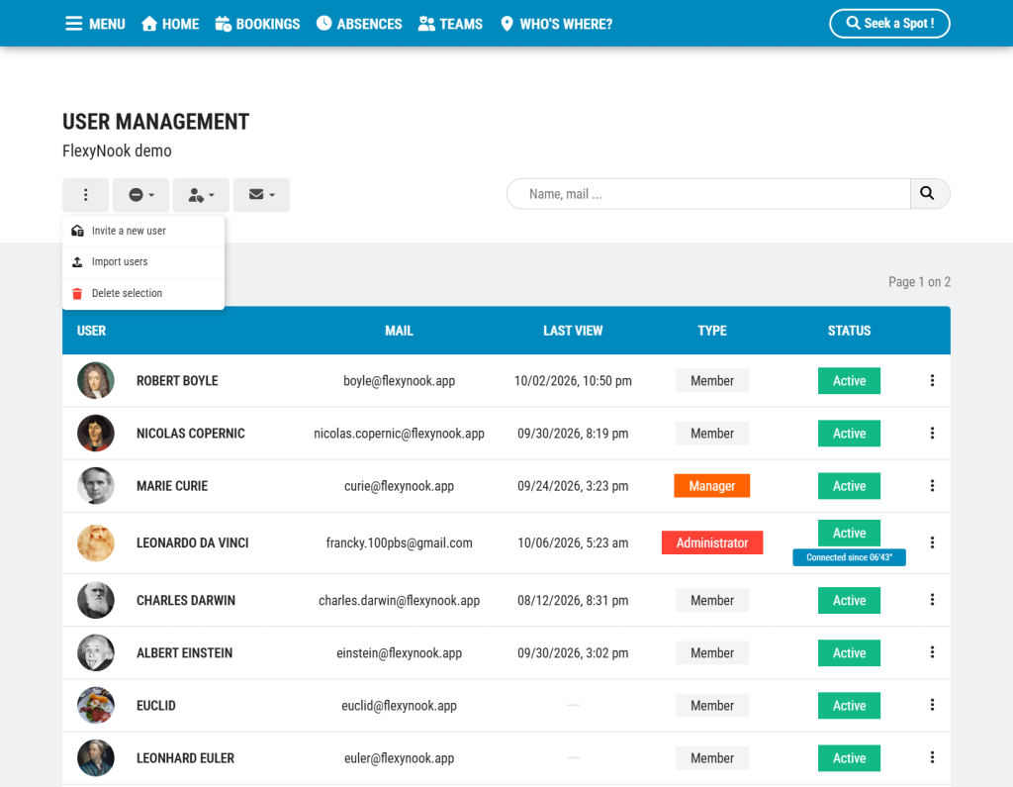Image resolution: width=1013 pixels, height=787 pixels.
Task: Select the name ALBERT EINSTEIN
Action: (x=184, y=653)
